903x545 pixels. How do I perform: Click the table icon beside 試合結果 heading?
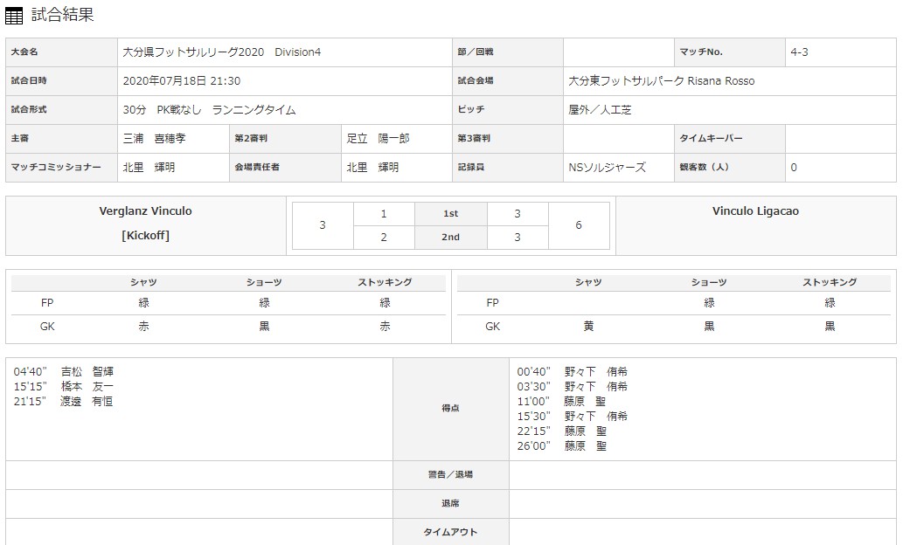coord(14,16)
